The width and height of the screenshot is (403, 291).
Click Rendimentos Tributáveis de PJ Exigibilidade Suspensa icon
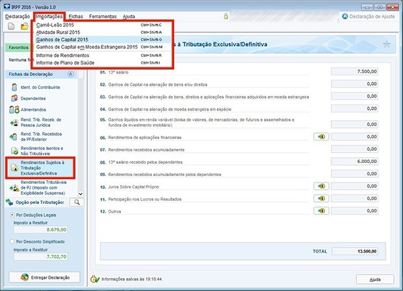coord(14,188)
